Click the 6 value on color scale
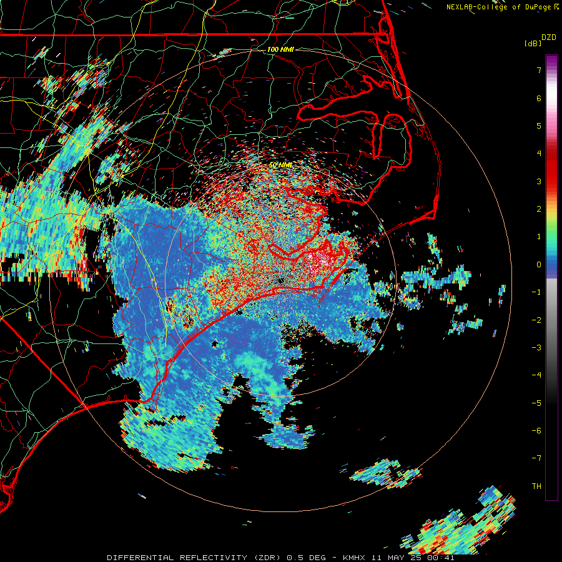This screenshot has height=562, width=562. click(539, 98)
